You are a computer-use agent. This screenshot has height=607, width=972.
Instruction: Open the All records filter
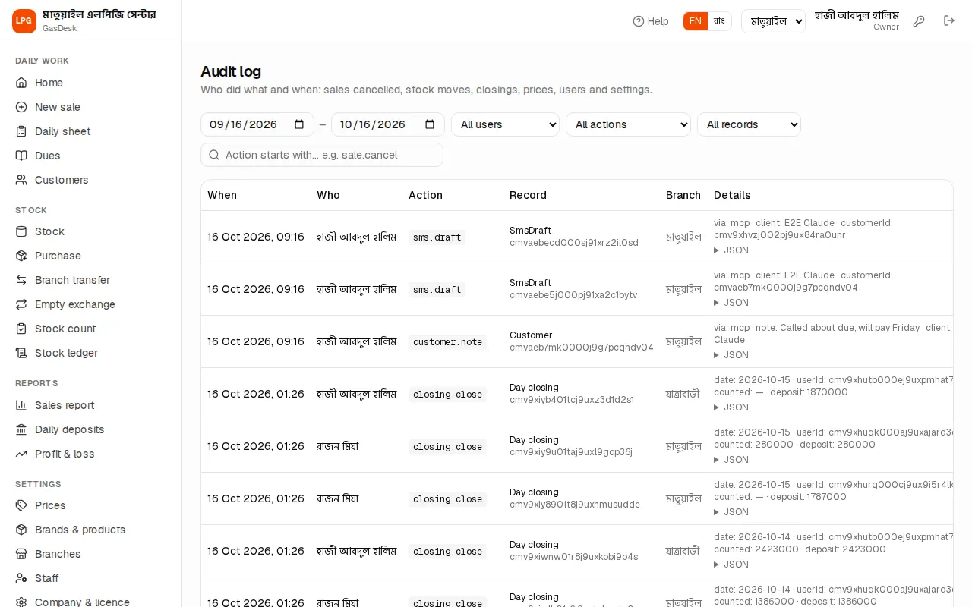[x=749, y=124]
